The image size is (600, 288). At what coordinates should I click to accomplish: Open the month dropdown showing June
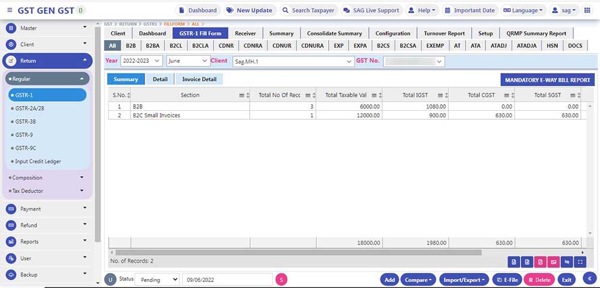188,61
